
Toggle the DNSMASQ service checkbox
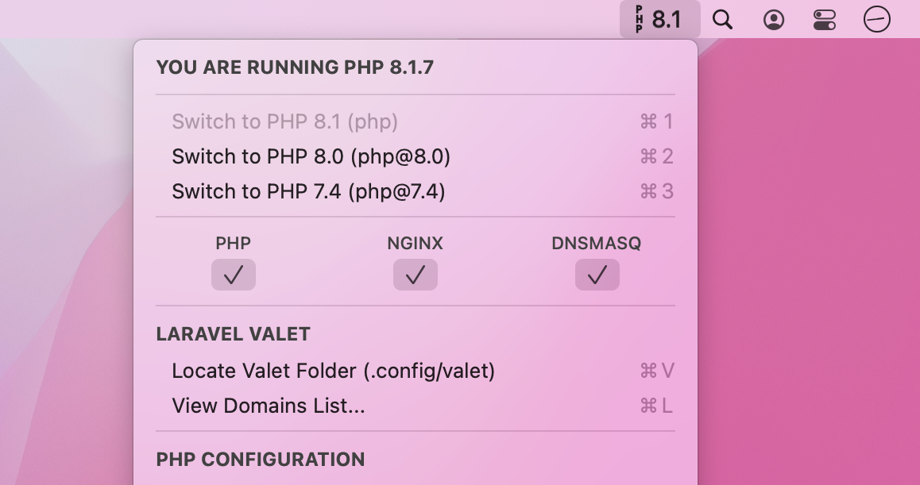[597, 275]
